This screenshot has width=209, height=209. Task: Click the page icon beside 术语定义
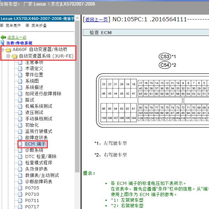(x=20, y=69)
